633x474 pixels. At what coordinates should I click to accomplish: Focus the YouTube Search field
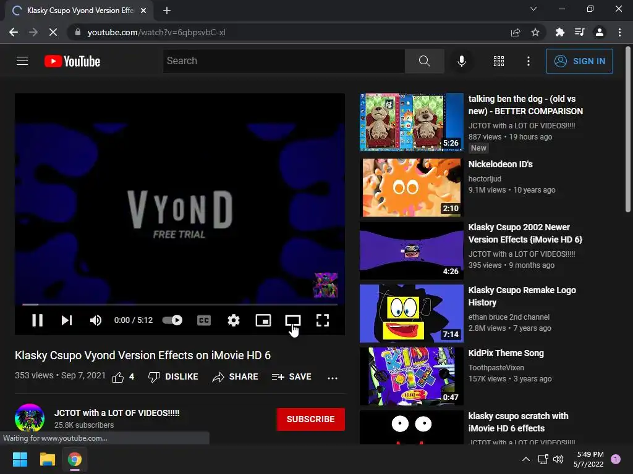pyautogui.click(x=284, y=61)
